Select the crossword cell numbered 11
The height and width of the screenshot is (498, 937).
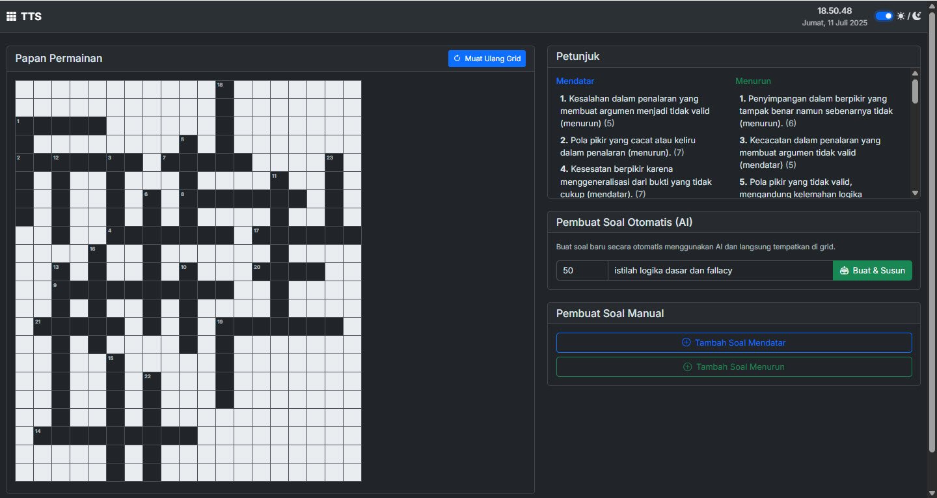279,180
